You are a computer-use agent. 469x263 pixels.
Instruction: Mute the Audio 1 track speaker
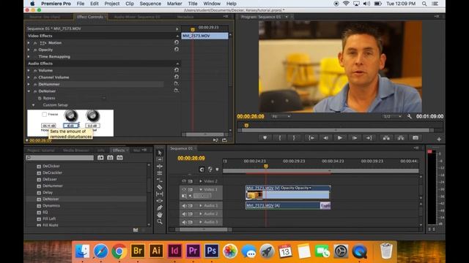tap(184, 205)
